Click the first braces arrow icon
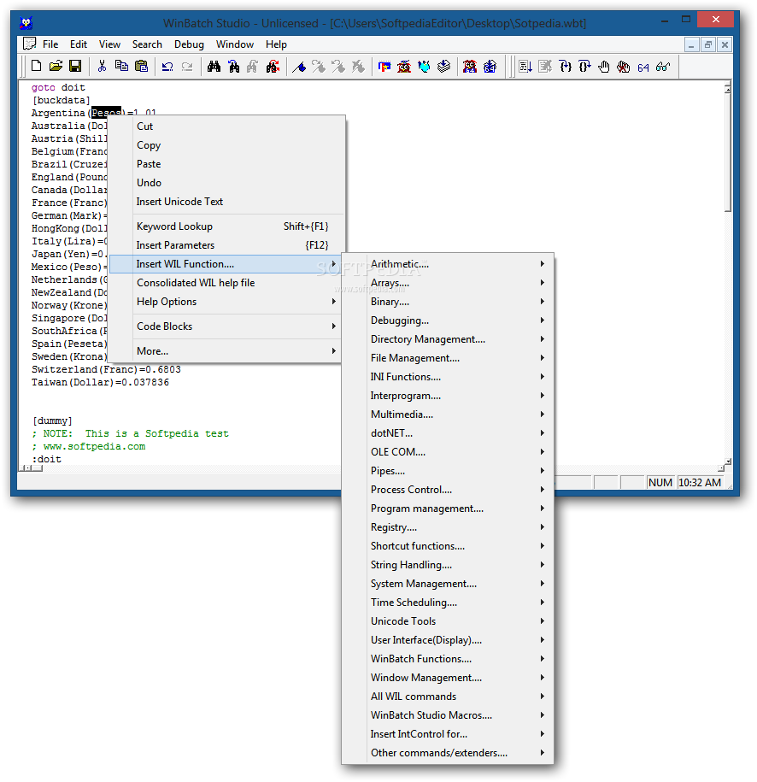 coord(565,66)
